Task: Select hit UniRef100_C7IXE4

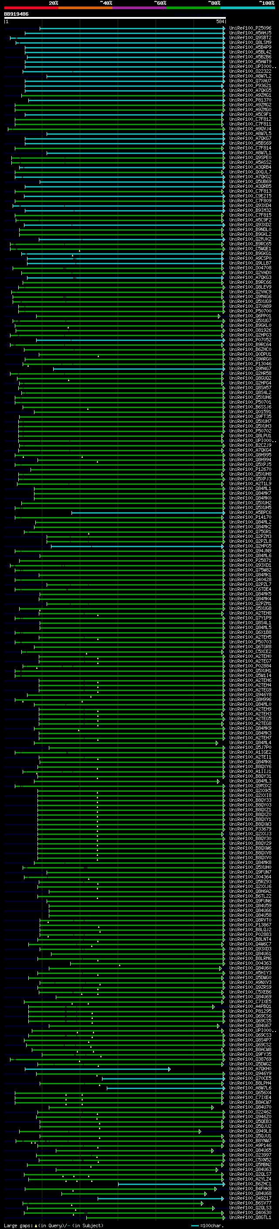Action: click(250, 1097)
